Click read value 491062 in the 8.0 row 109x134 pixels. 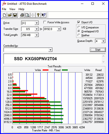pyautogui.click(x=99, y=88)
